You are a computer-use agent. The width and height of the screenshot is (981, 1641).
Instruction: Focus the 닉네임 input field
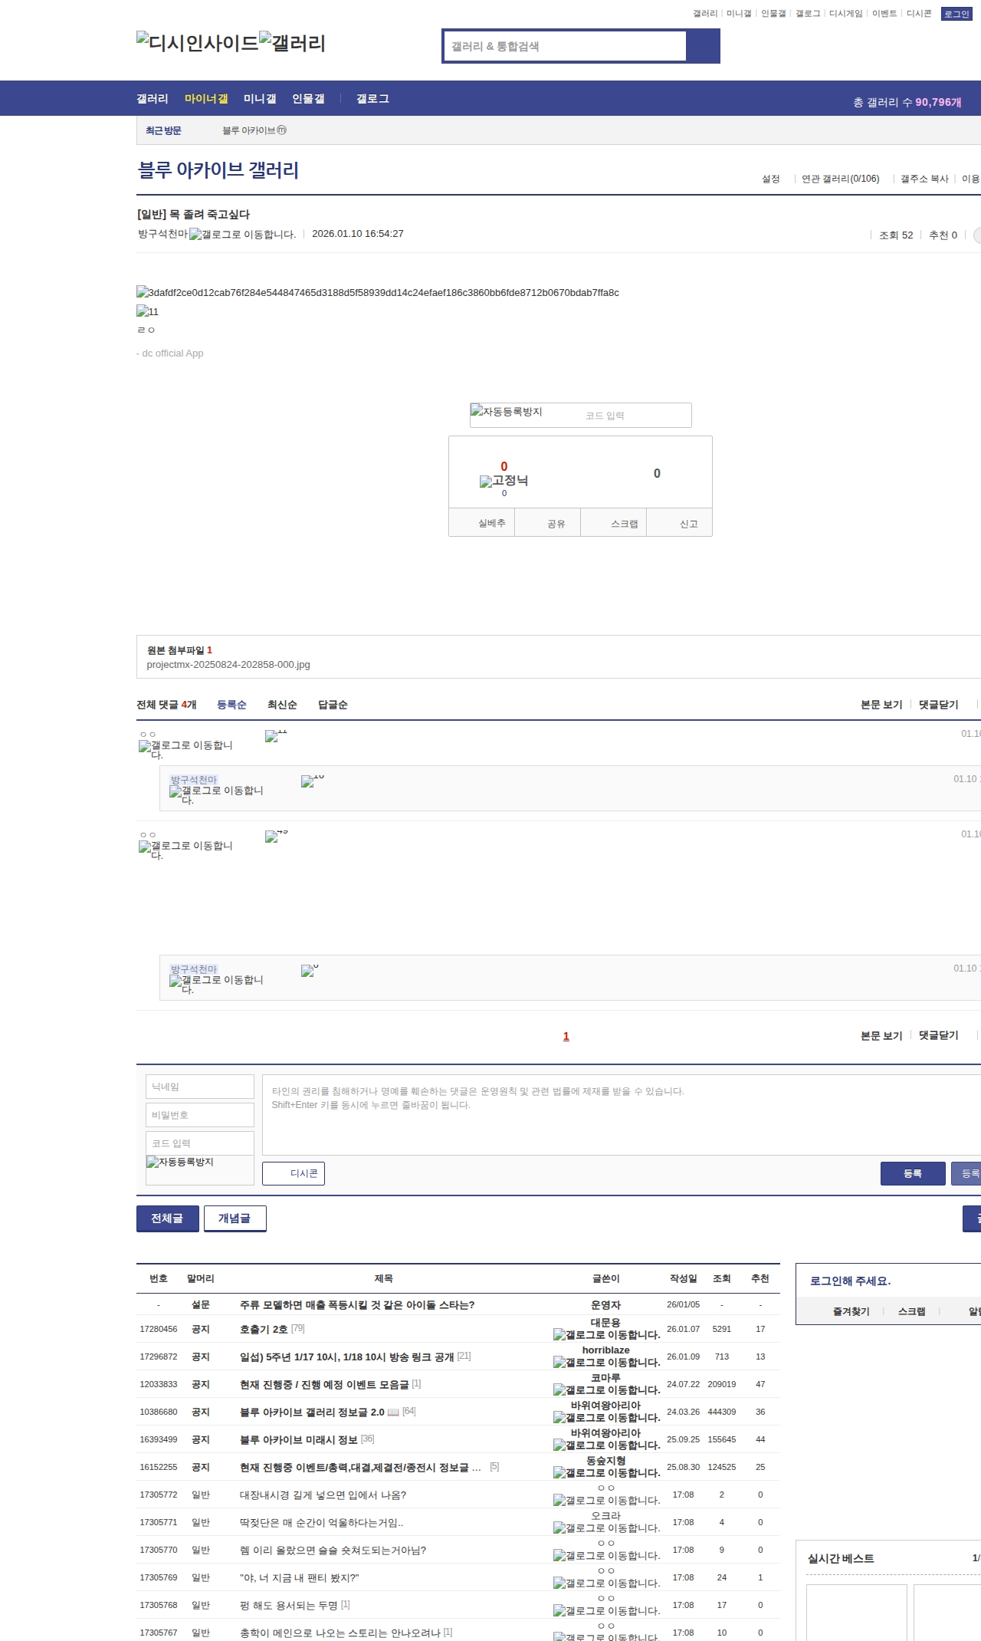point(200,1087)
